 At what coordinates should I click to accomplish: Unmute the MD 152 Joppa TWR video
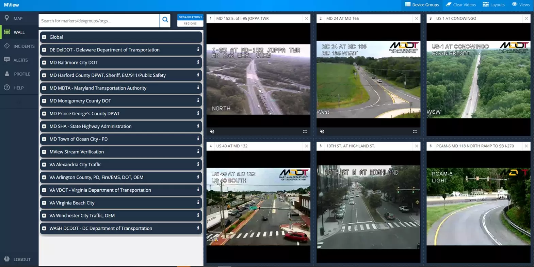pyautogui.click(x=212, y=132)
